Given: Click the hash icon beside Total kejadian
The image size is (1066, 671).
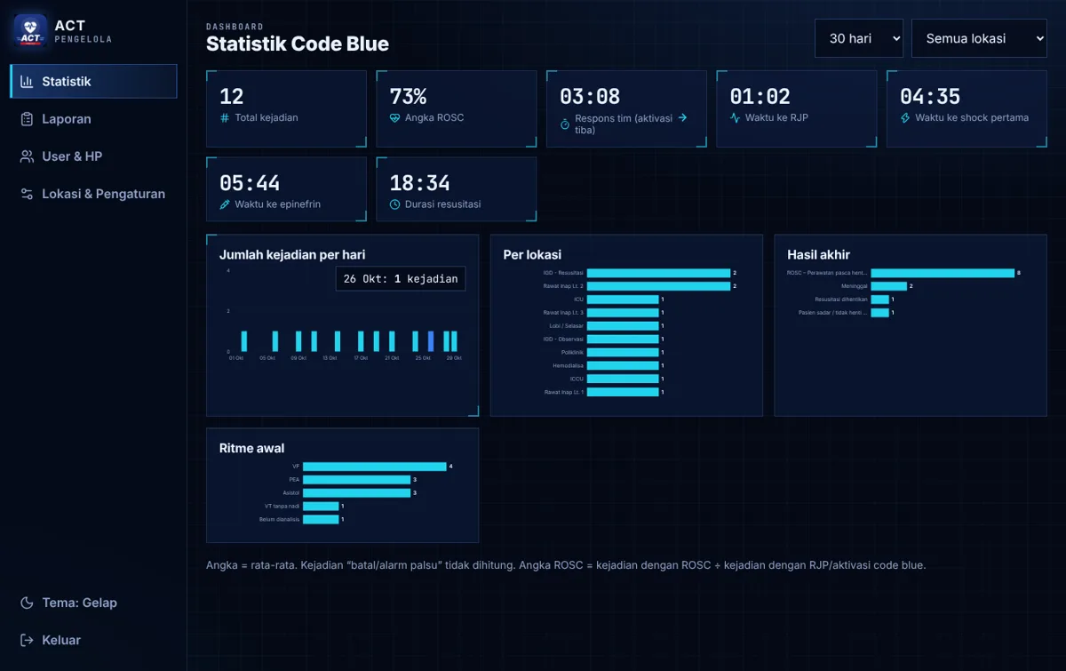Looking at the screenshot, I should pos(225,117).
